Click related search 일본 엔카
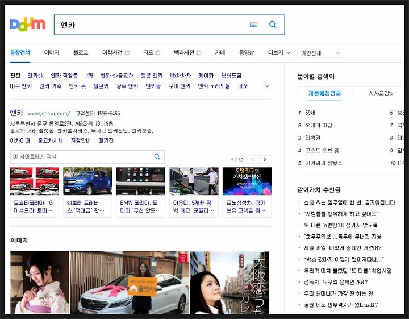This screenshot has height=319, width=409. pos(152,76)
